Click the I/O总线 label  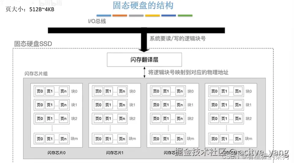click(x=97, y=21)
